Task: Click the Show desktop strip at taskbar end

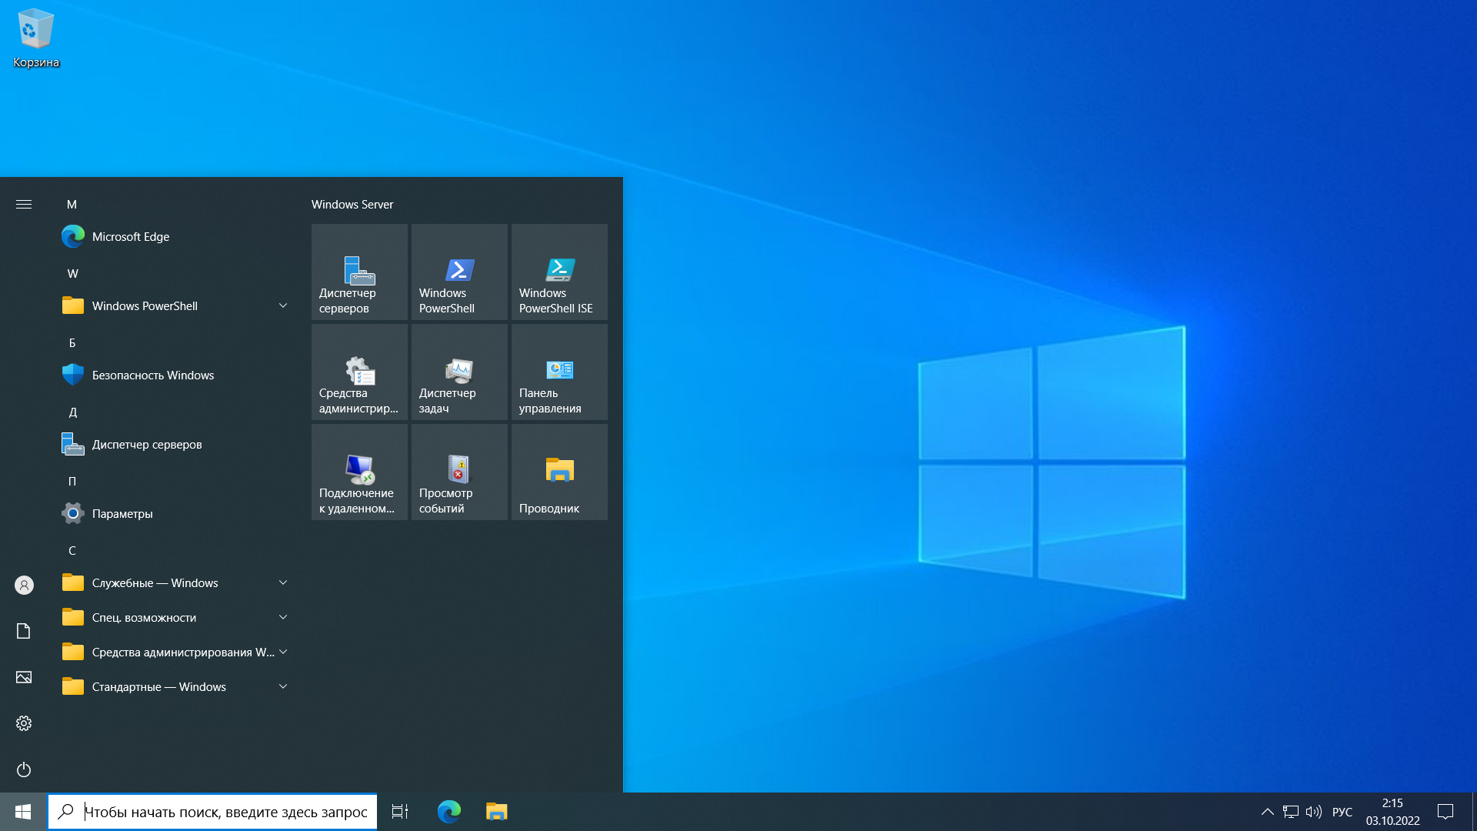Action: (1474, 812)
